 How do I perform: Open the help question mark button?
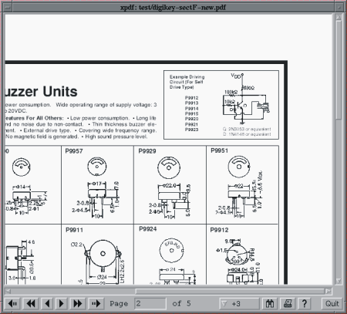305,304
